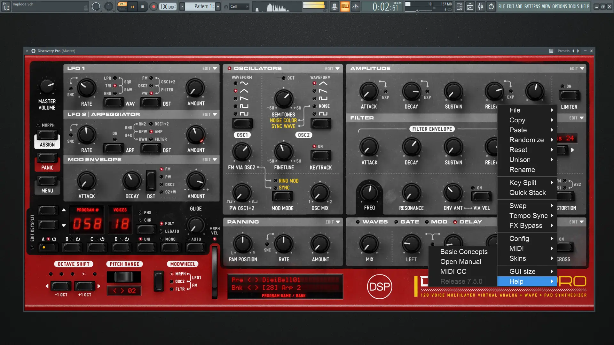This screenshot has width=614, height=345.
Task: Expand the LFO 1 EDIT dropdown
Action: 209,68
